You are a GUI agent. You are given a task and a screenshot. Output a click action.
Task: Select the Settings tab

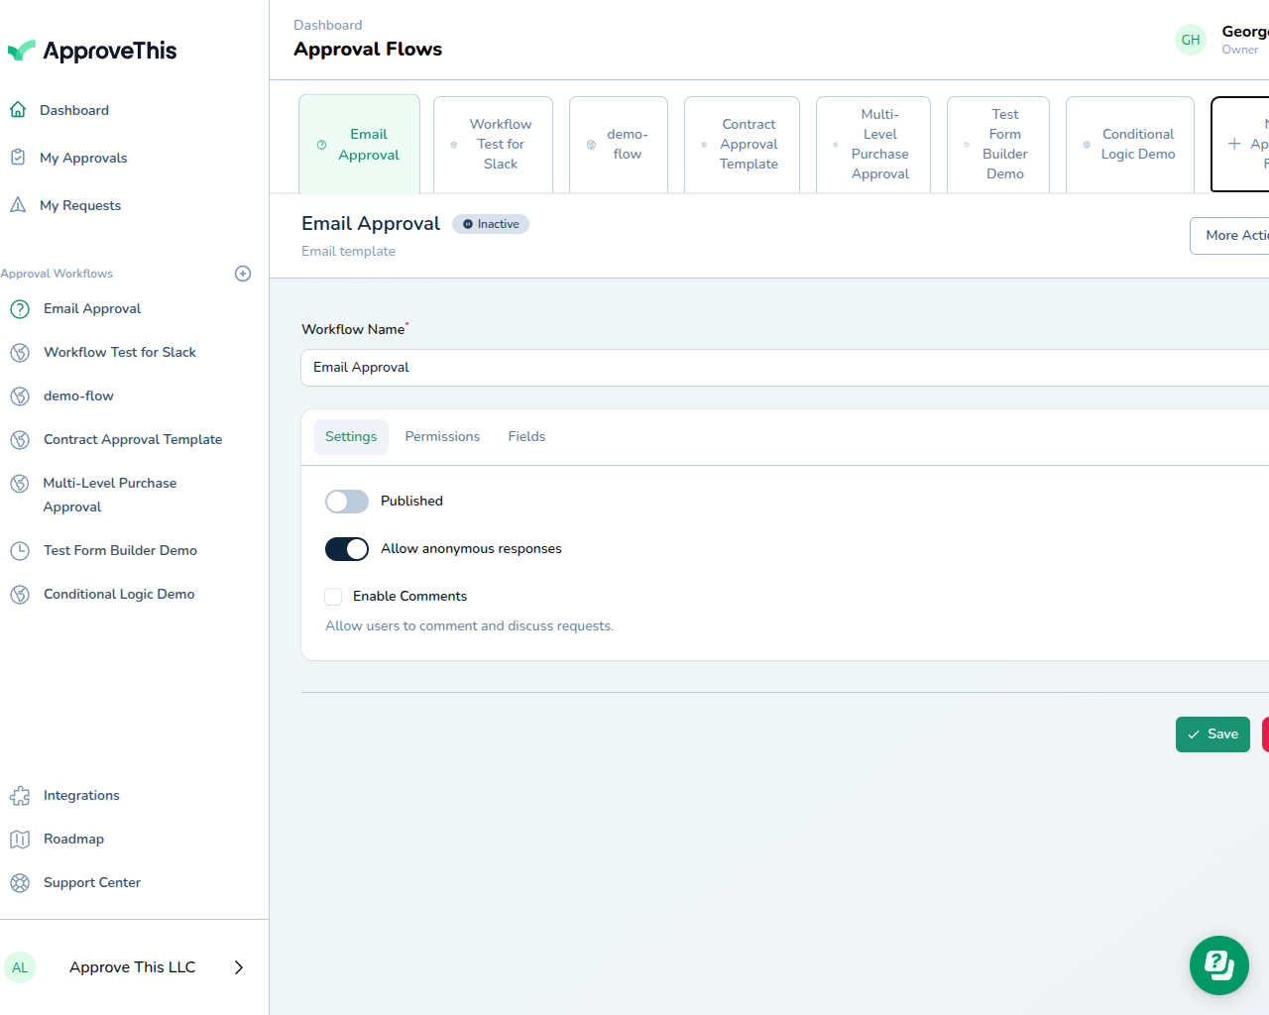pyautogui.click(x=351, y=437)
